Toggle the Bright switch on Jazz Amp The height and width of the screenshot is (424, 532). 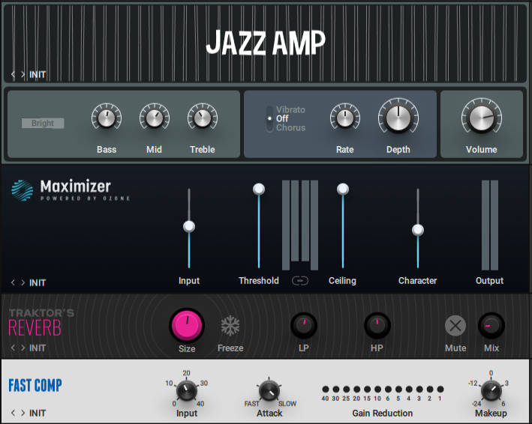(x=43, y=123)
